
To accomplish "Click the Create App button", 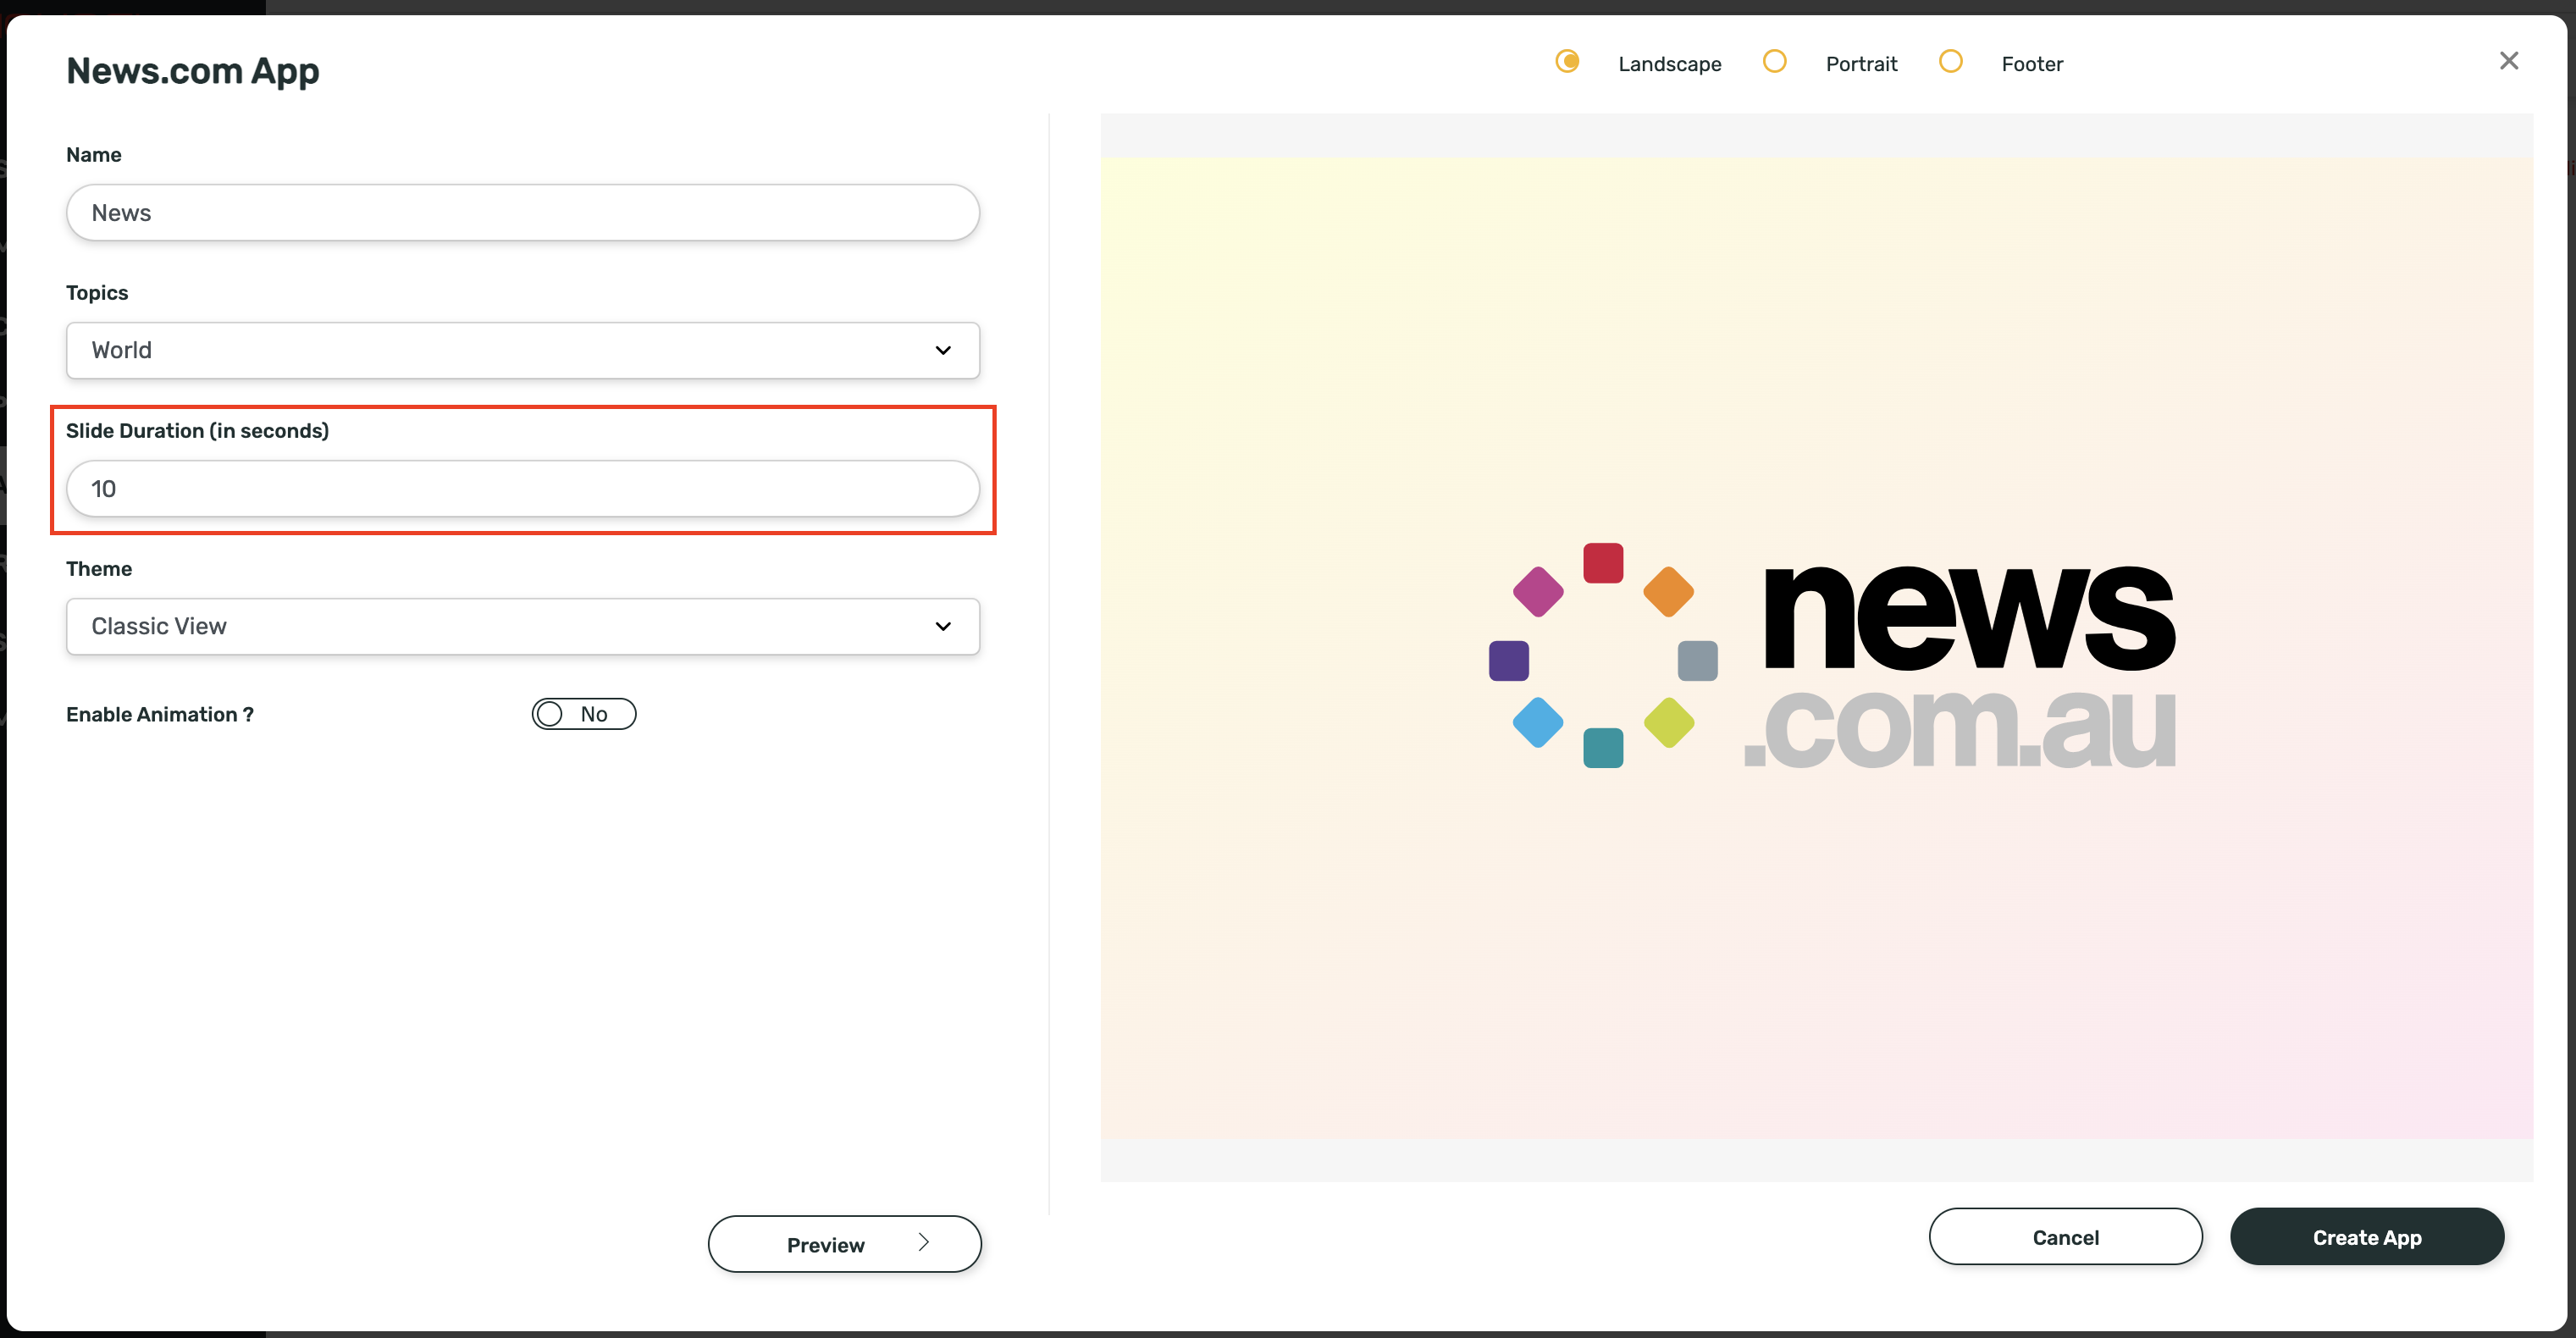I will [2366, 1237].
